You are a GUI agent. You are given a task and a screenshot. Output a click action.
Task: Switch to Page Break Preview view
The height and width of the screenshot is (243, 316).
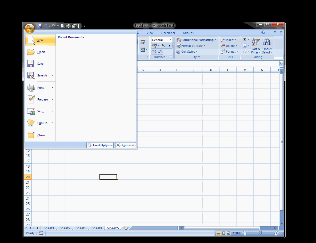(228, 233)
